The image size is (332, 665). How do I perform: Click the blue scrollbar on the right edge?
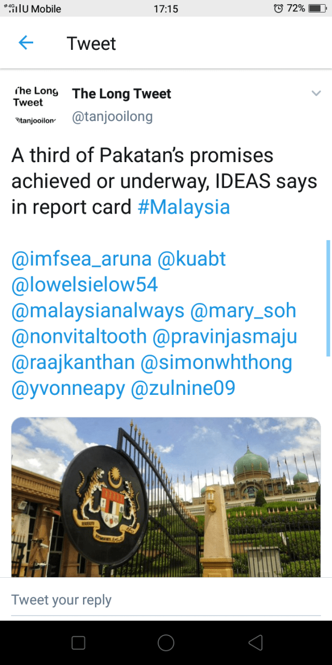coord(328,298)
